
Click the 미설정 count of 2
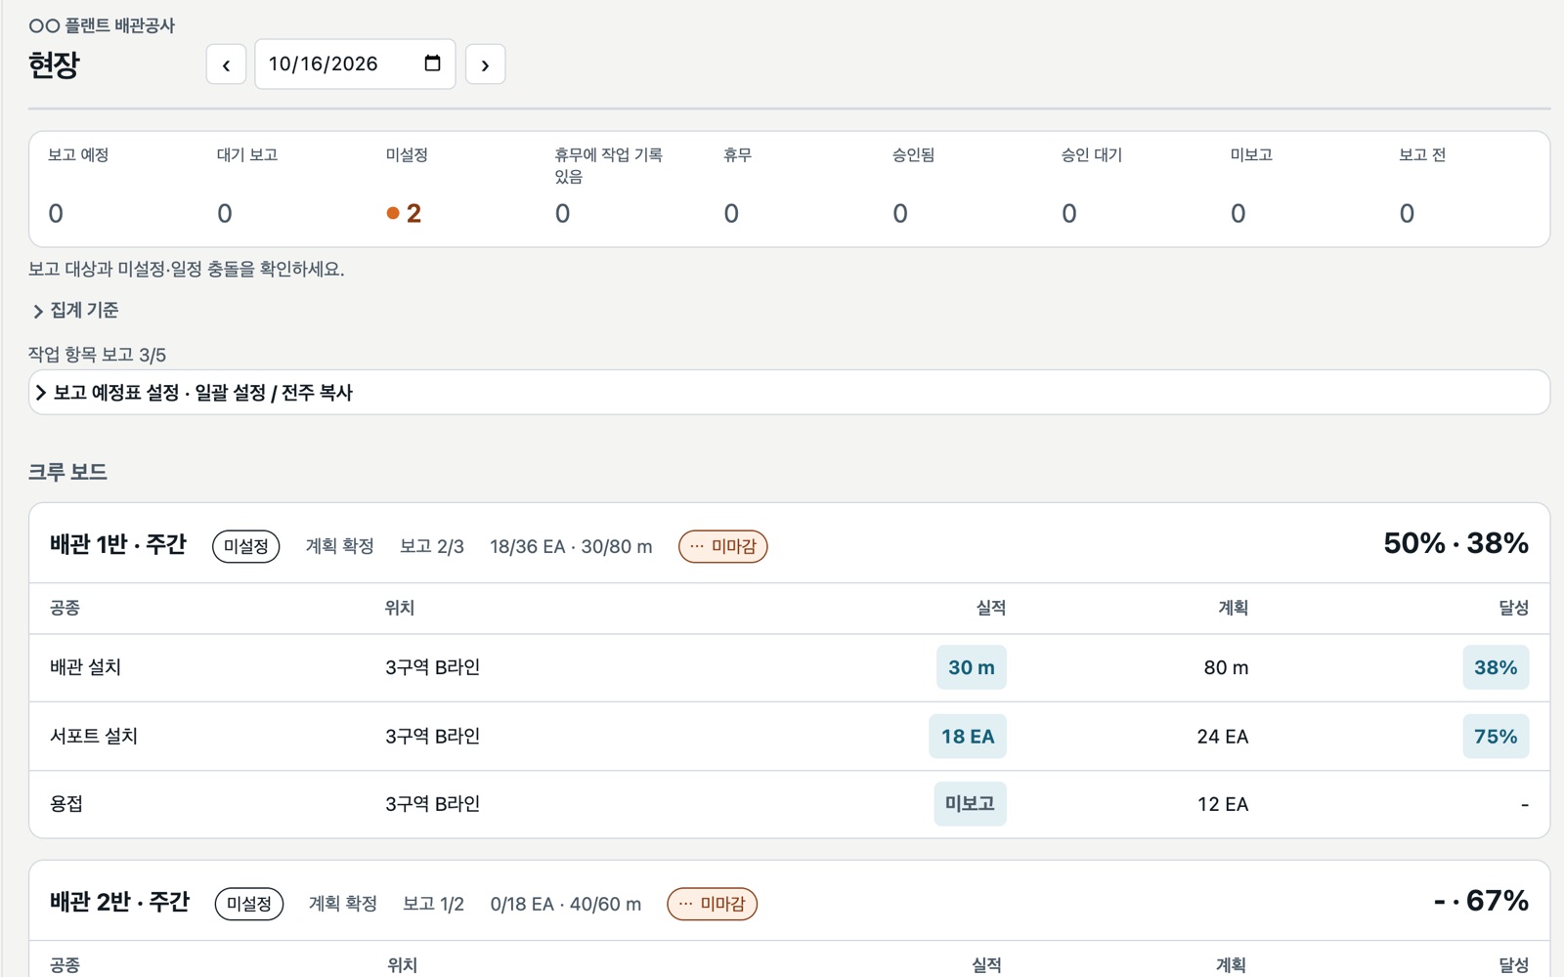point(404,213)
